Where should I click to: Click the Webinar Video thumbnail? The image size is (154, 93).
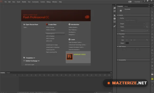pyautogui.click(x=70, y=57)
